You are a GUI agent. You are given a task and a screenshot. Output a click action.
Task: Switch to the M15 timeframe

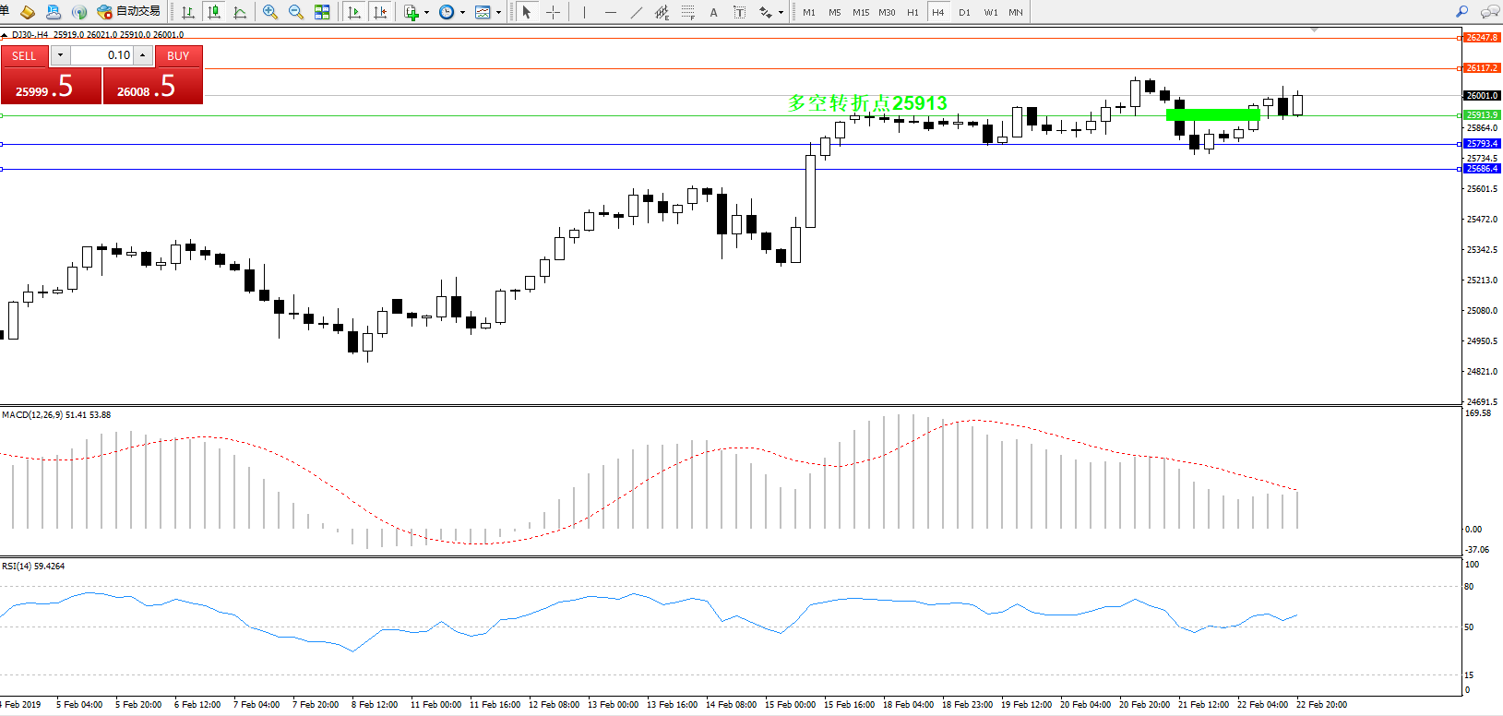(x=860, y=12)
